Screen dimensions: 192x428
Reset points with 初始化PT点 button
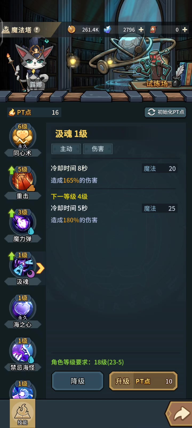pos(165,112)
